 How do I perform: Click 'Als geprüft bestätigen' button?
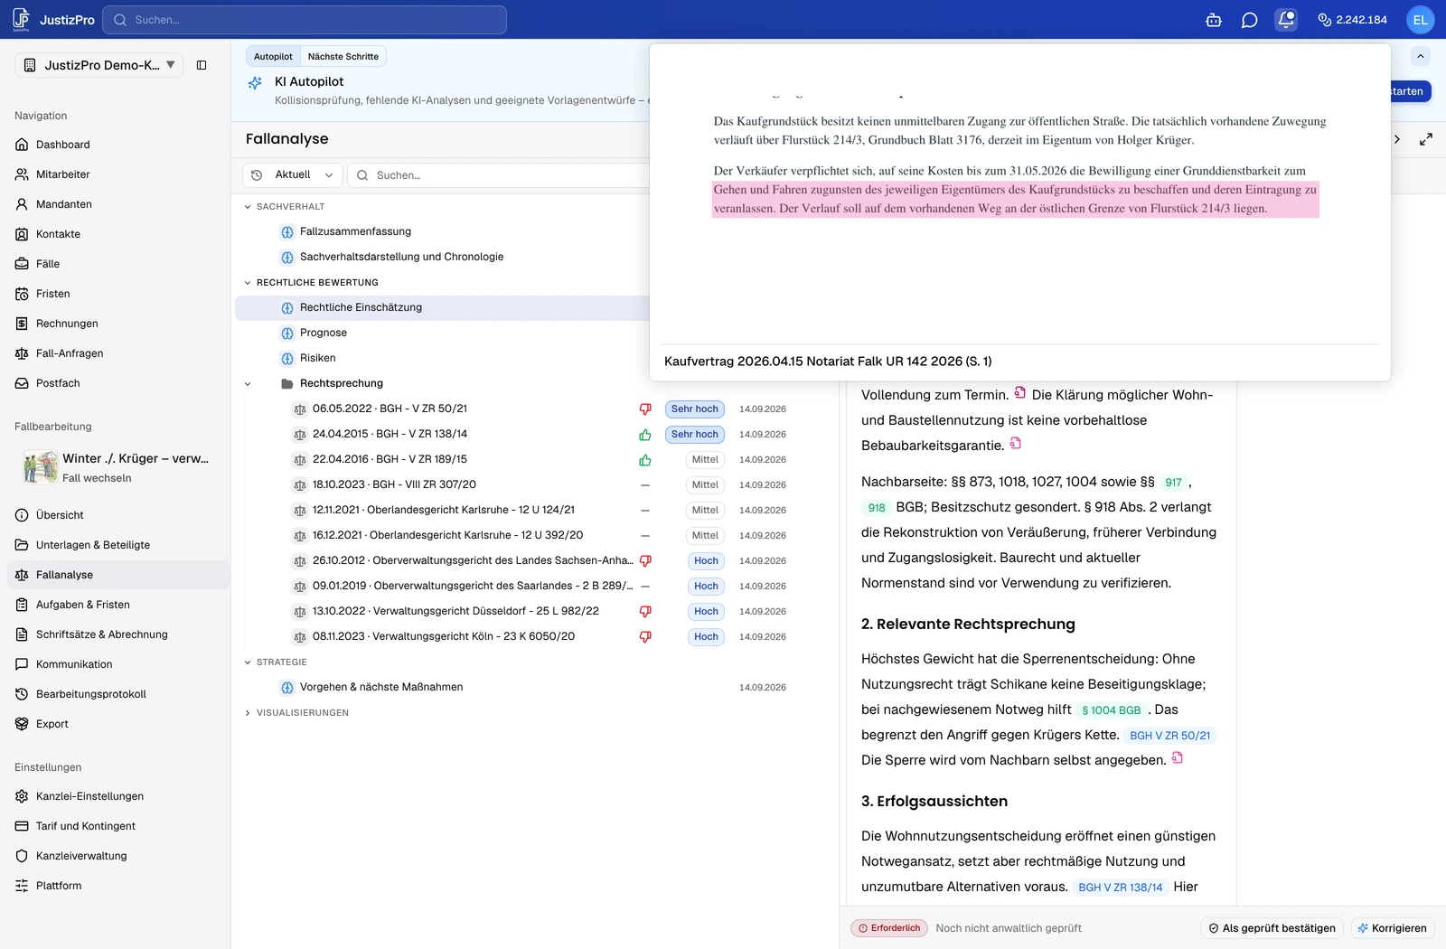pos(1272,928)
